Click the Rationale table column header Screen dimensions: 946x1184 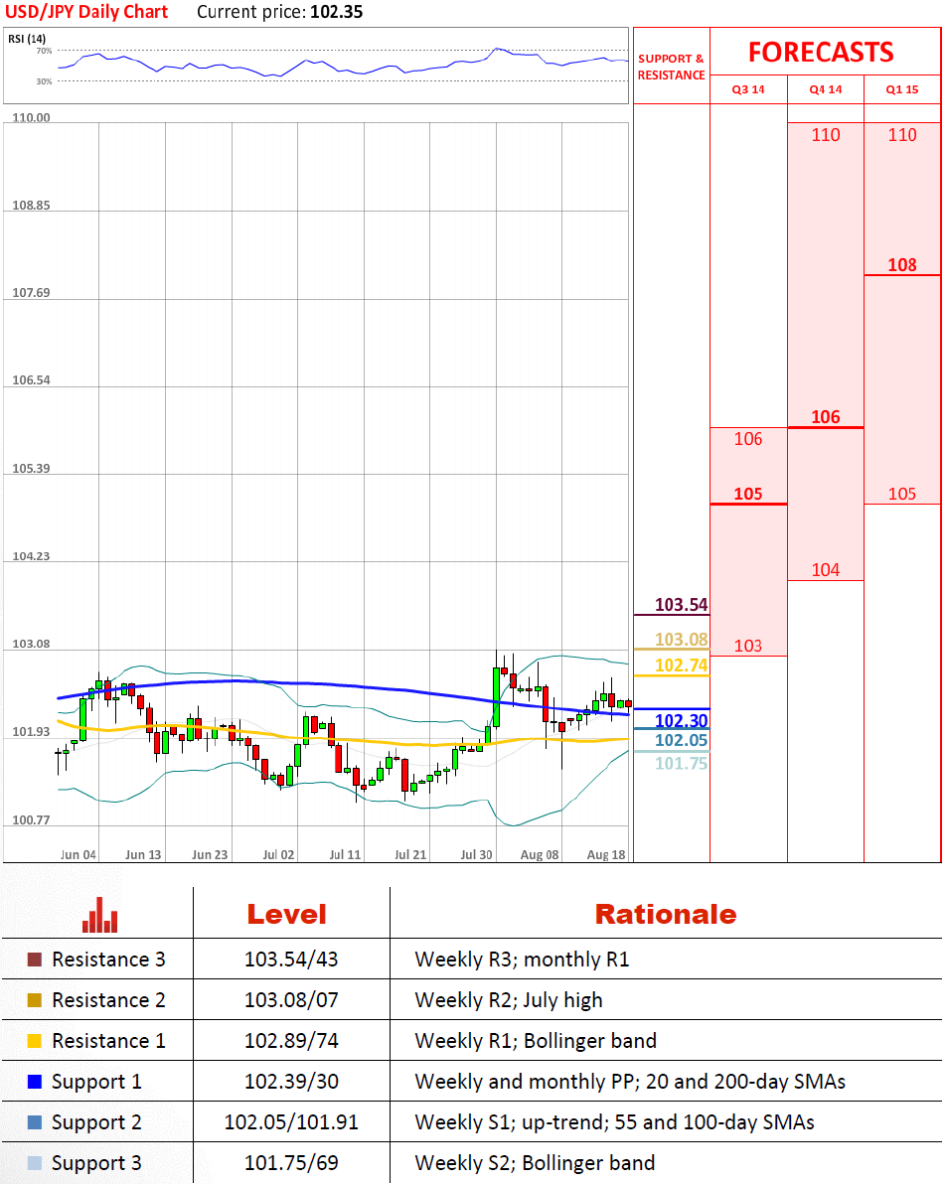click(665, 915)
